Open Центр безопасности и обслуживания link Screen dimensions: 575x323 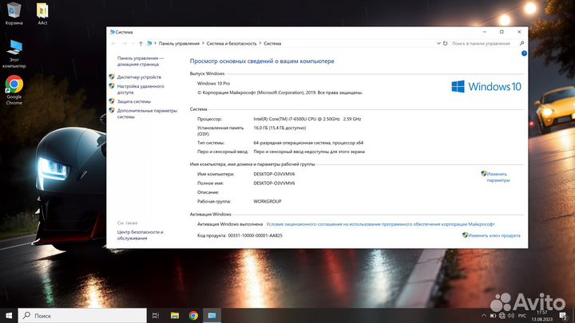(140, 235)
